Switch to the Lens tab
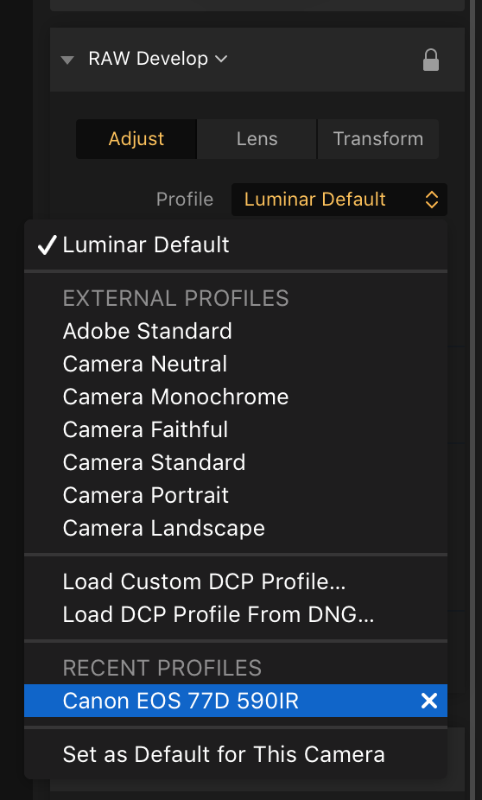Image resolution: width=482 pixels, height=800 pixels. 257,139
